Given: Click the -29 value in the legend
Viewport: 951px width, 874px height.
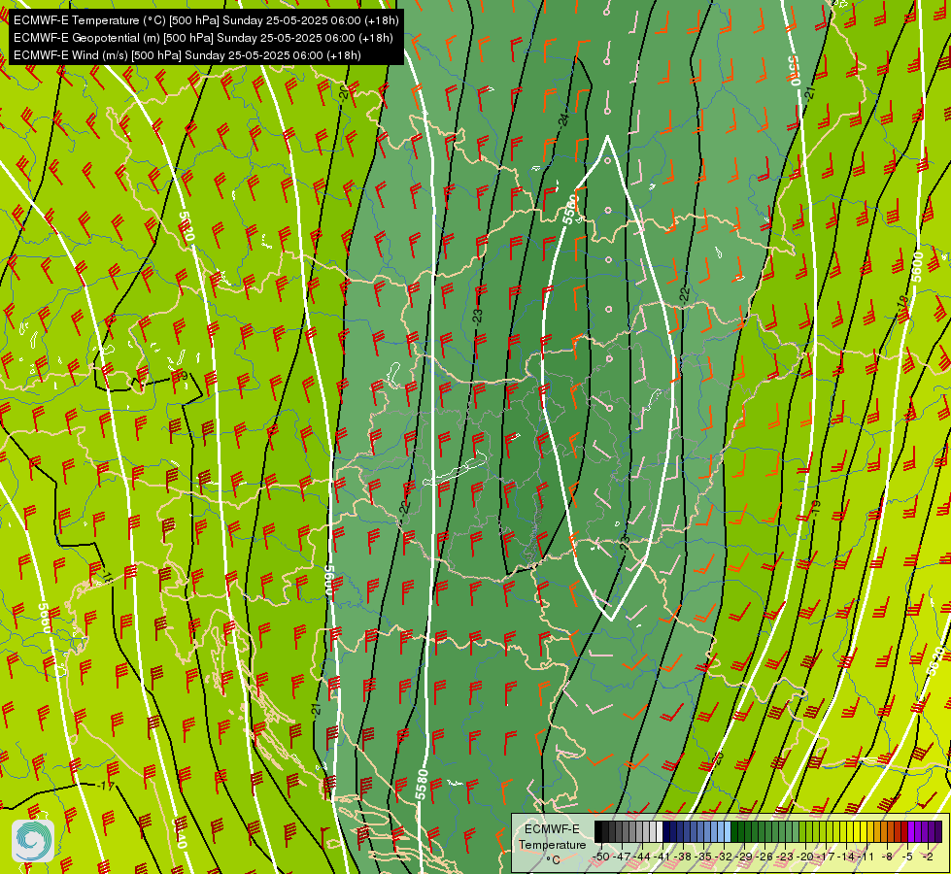Looking at the screenshot, I should click(744, 857).
